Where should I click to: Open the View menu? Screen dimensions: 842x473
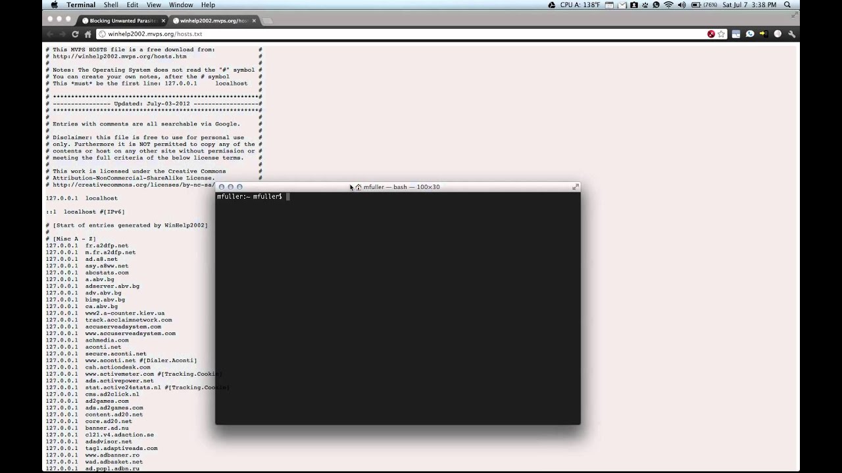[153, 5]
